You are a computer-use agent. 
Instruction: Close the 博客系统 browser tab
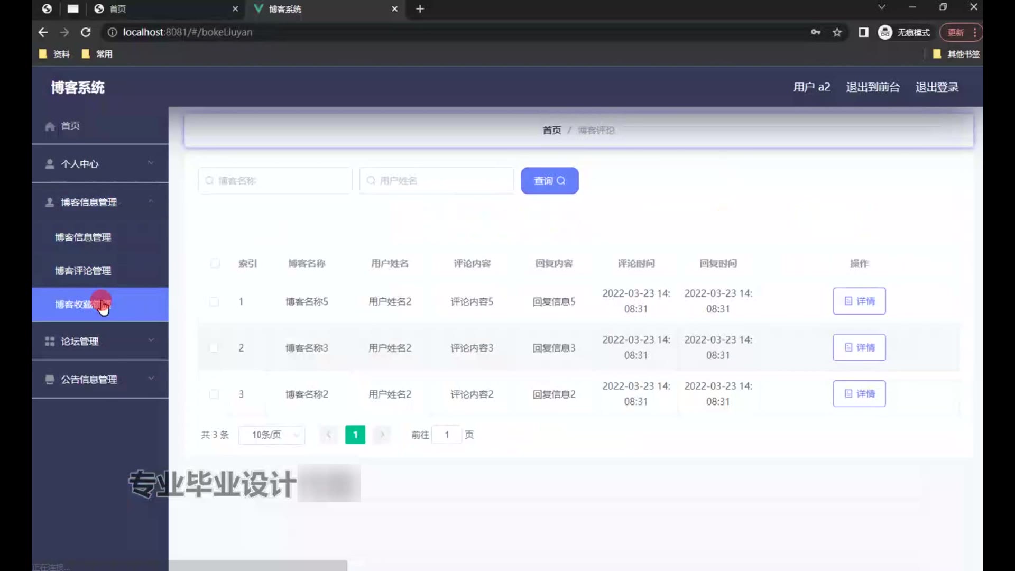coord(394,9)
